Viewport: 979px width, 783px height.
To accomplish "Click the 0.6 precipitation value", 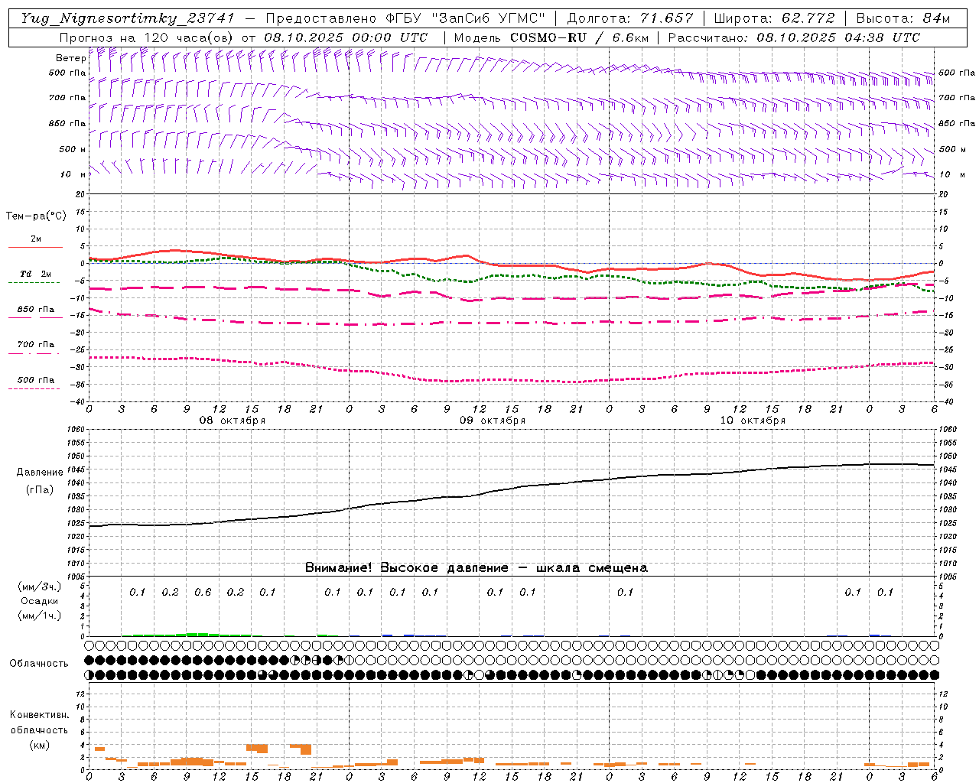I will [x=203, y=593].
